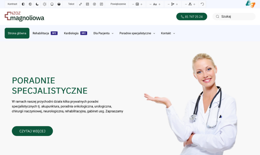Click the NZOZ Magnoliowa logo
The image size is (260, 155).
point(24,16)
